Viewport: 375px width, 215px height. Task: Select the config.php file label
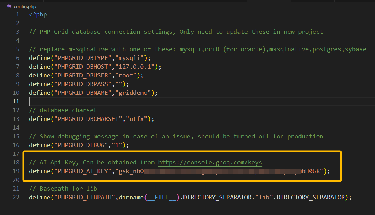coord(25,6)
